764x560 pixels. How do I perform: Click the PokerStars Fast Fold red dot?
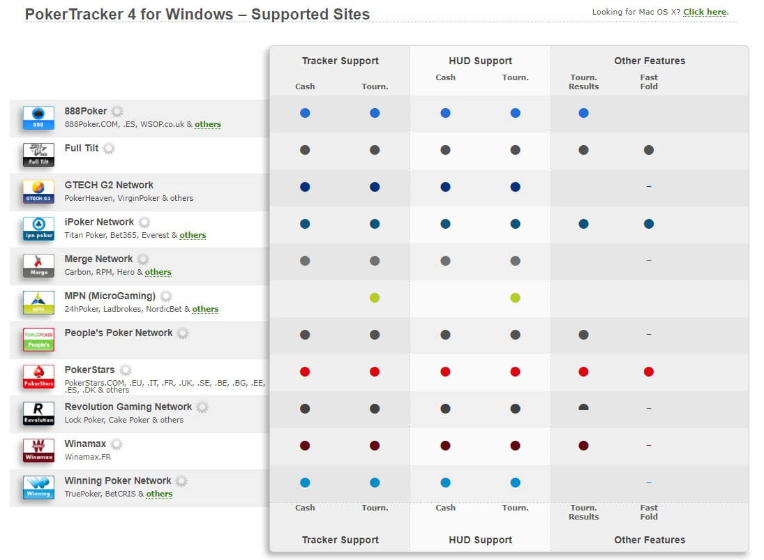tap(648, 372)
